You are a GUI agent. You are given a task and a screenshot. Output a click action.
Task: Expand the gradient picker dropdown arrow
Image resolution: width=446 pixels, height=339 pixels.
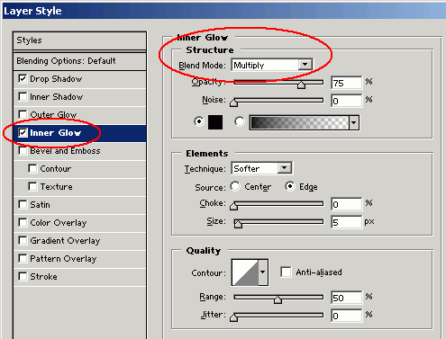354,122
